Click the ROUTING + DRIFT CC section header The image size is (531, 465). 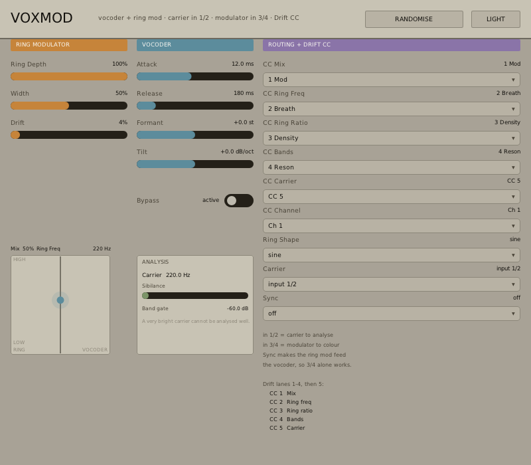[391, 45]
